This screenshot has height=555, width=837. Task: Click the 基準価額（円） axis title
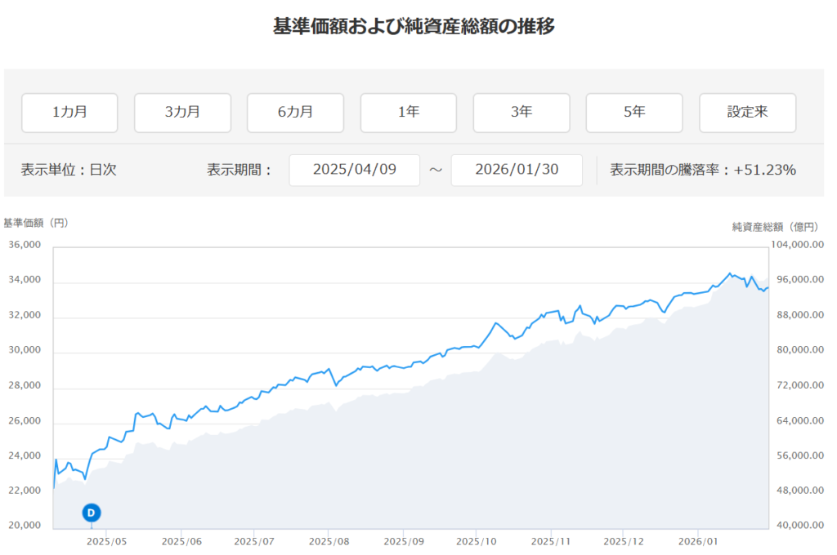36,223
